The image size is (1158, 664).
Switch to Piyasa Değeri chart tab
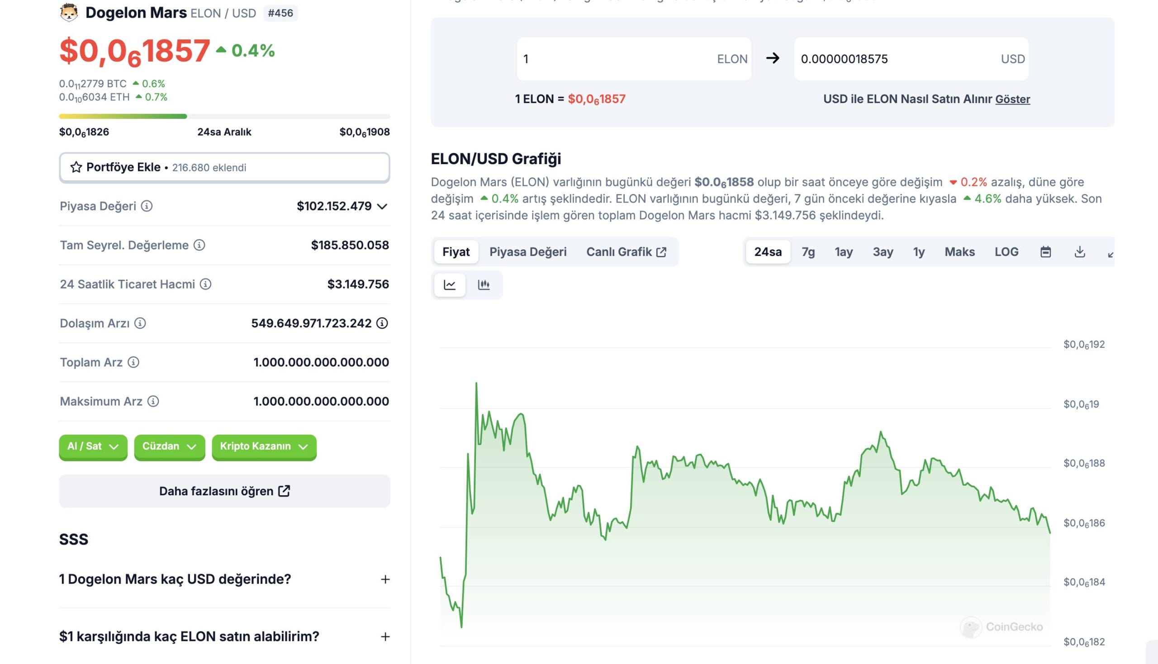point(528,252)
